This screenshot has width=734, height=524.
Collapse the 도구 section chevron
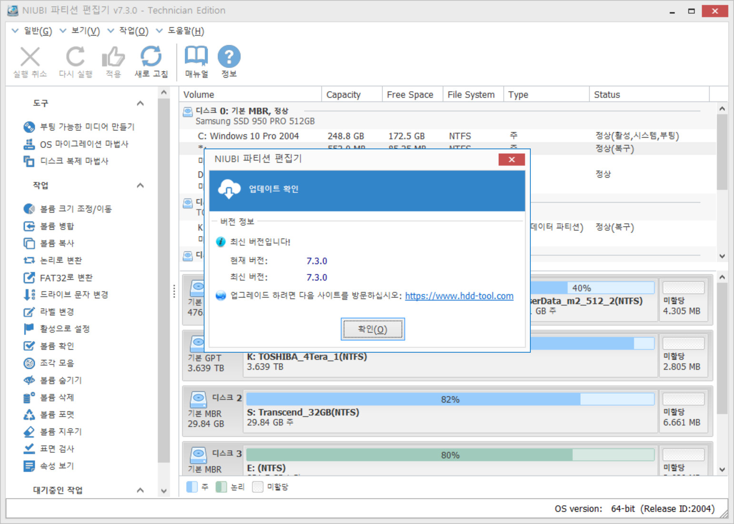(x=140, y=103)
